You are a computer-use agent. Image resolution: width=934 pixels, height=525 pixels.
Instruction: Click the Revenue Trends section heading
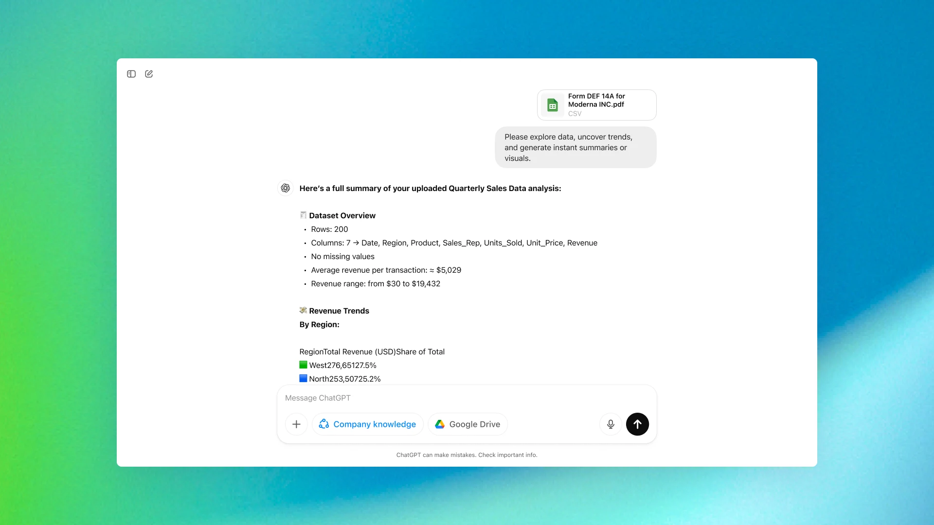pos(339,311)
